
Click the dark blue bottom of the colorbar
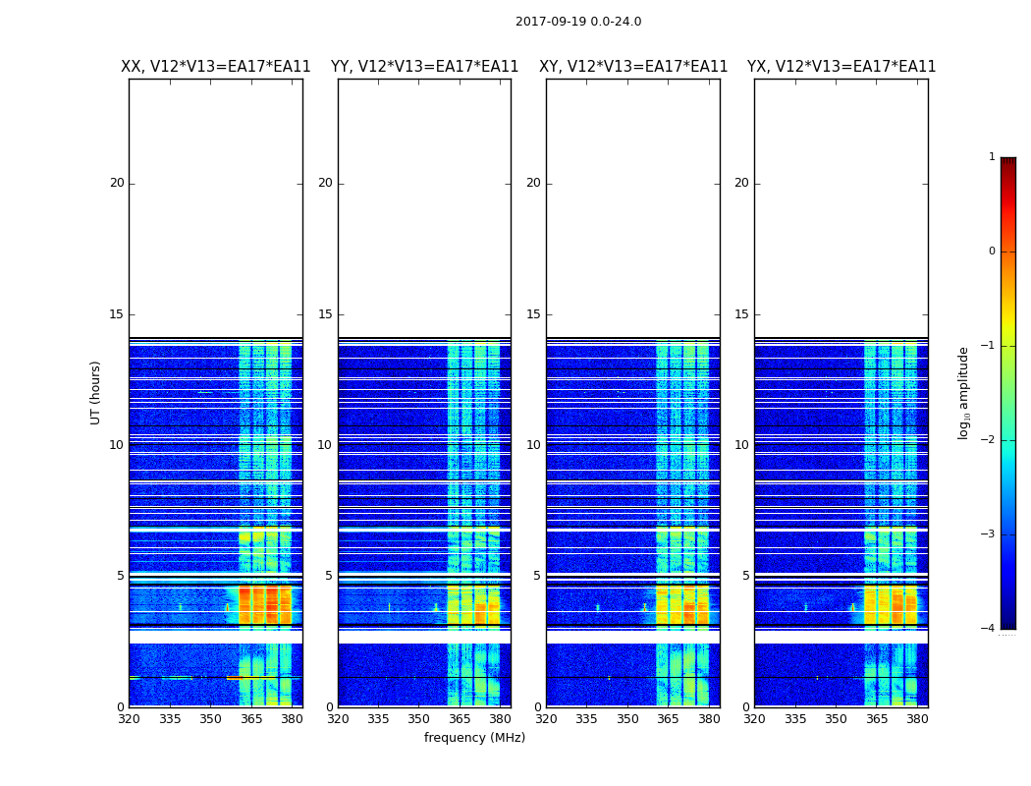click(1008, 615)
